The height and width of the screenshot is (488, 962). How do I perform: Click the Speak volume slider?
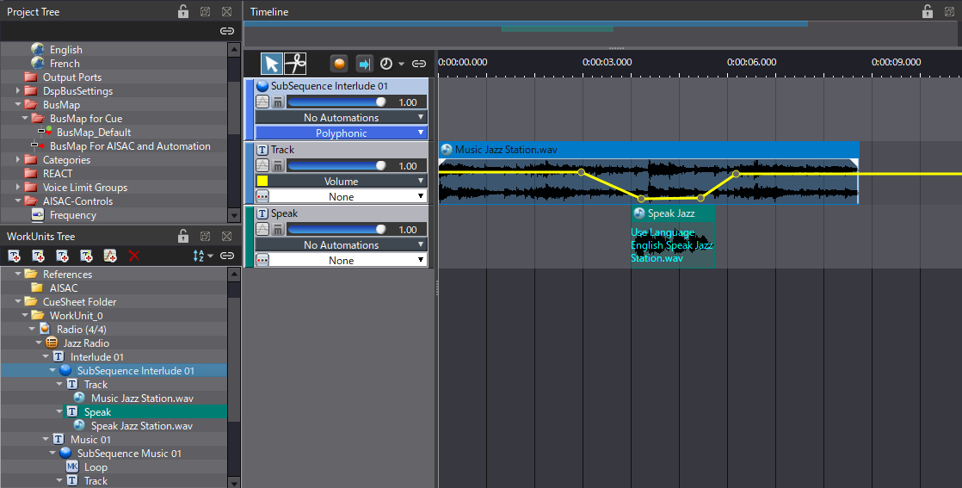pyautogui.click(x=337, y=230)
